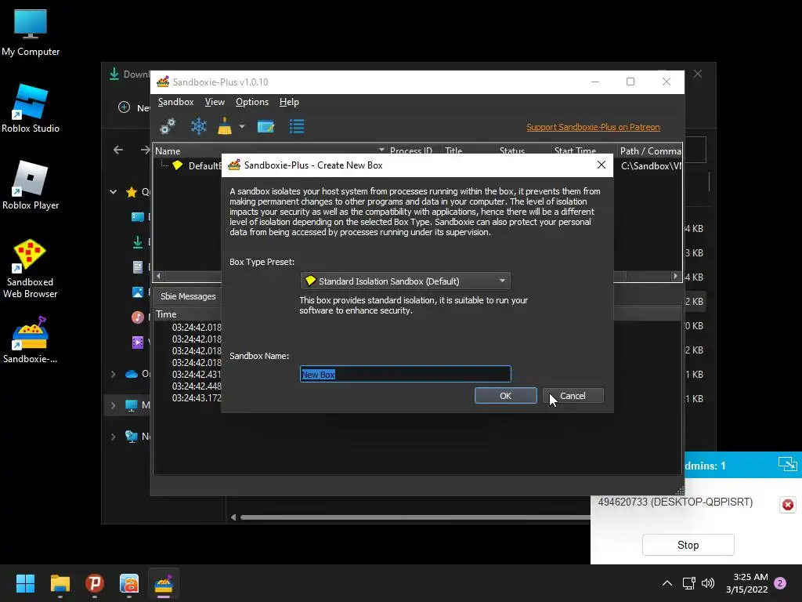Open notification badge showing 2
This screenshot has width=802, height=602.
tap(780, 583)
